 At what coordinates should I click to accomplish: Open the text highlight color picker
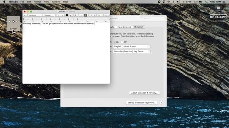click(x=71, y=15)
